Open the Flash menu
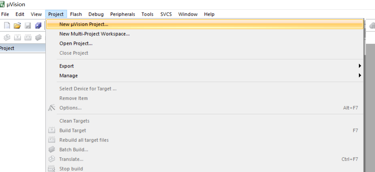The height and width of the screenshot is (172, 375). click(x=76, y=14)
